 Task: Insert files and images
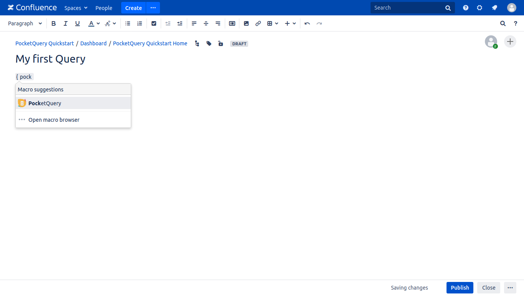pyautogui.click(x=246, y=23)
